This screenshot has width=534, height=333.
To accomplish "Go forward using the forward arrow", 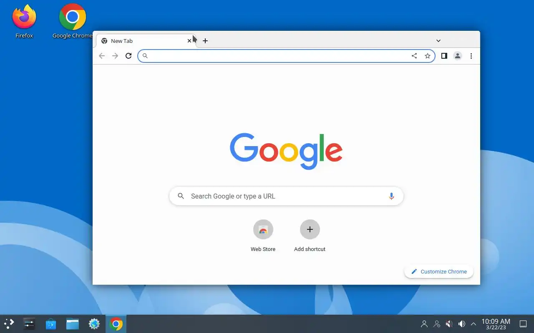I will click(115, 56).
